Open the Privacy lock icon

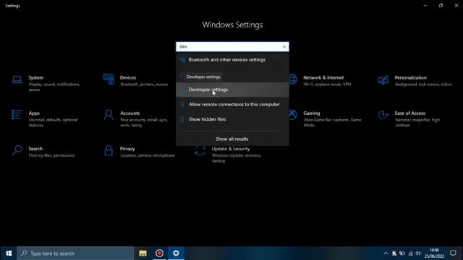(x=109, y=150)
